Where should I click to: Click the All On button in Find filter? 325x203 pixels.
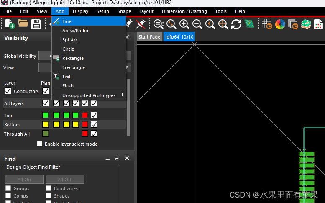pos(24,179)
